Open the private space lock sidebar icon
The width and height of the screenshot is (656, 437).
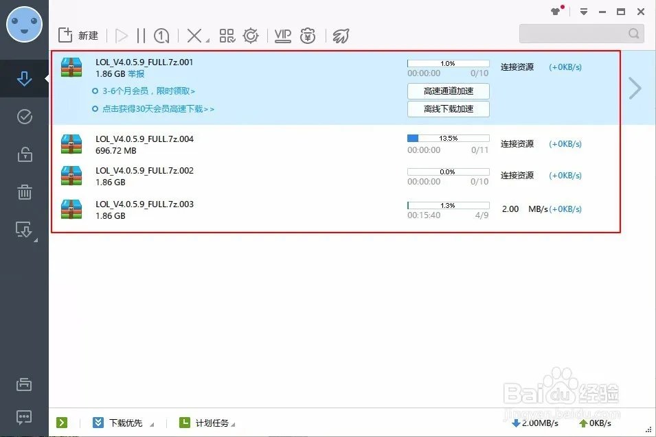pos(25,154)
